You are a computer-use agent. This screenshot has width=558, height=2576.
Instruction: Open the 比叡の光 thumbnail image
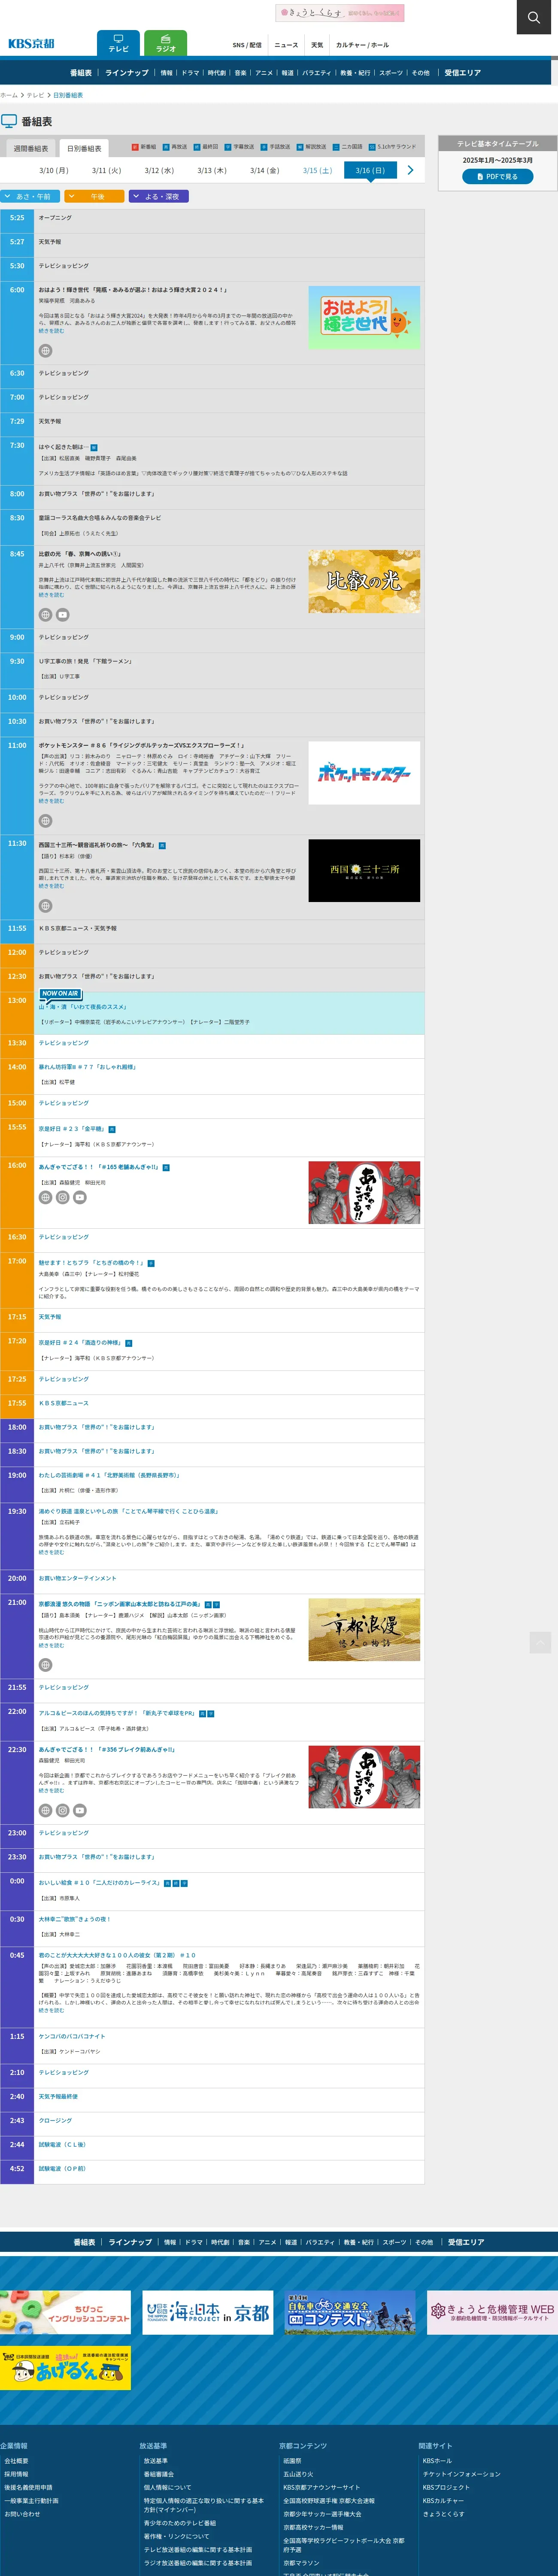(364, 581)
